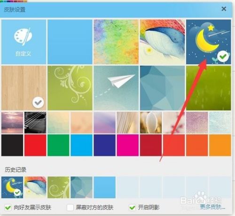Choose the green color swatch
This screenshot has width=235, height=216.
pos(58,145)
